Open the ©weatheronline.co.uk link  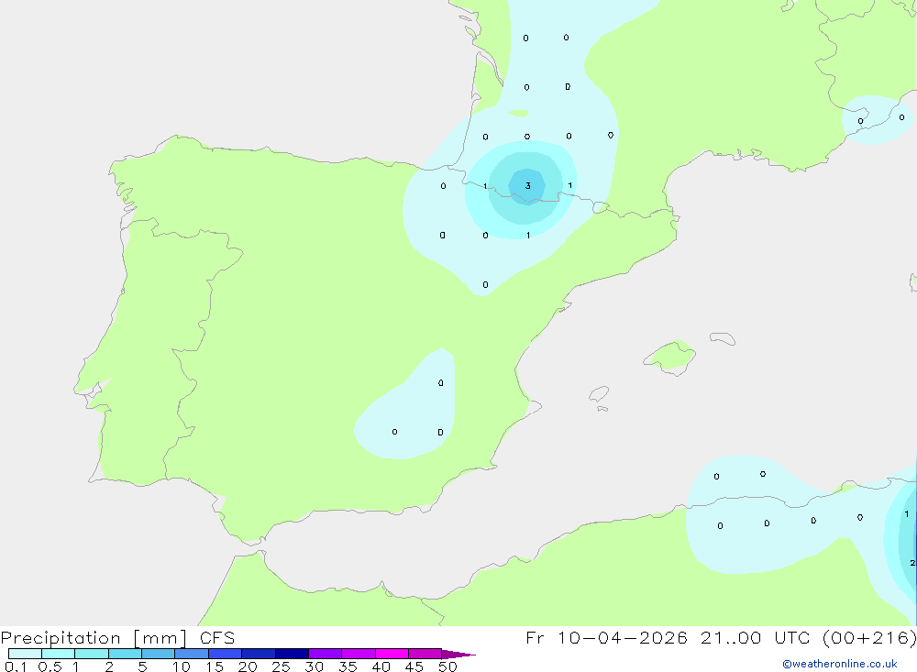(839, 664)
